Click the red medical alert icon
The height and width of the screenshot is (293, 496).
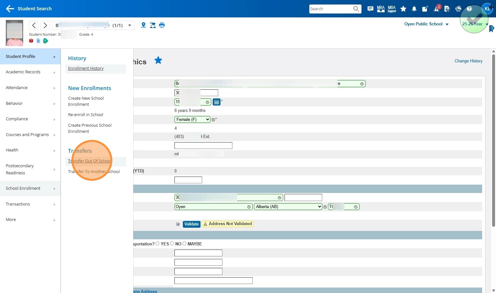coord(31,41)
